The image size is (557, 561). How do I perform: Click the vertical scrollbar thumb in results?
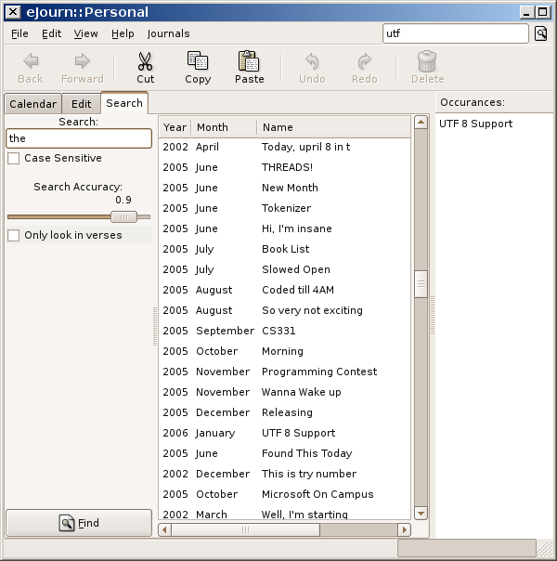421,284
